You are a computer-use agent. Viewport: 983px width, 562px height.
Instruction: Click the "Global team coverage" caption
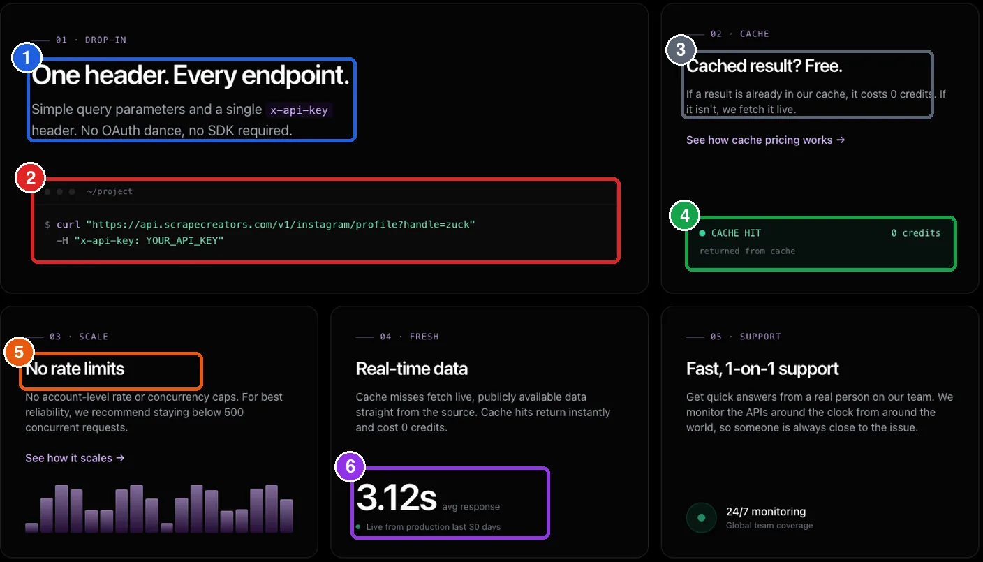[769, 526]
